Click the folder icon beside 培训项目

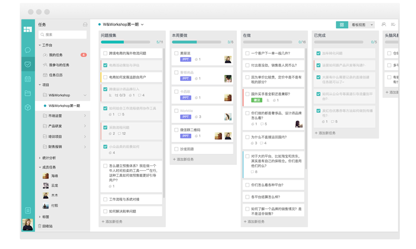click(x=45, y=137)
